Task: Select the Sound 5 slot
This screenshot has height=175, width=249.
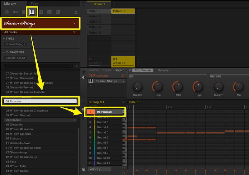Action: [105, 132]
